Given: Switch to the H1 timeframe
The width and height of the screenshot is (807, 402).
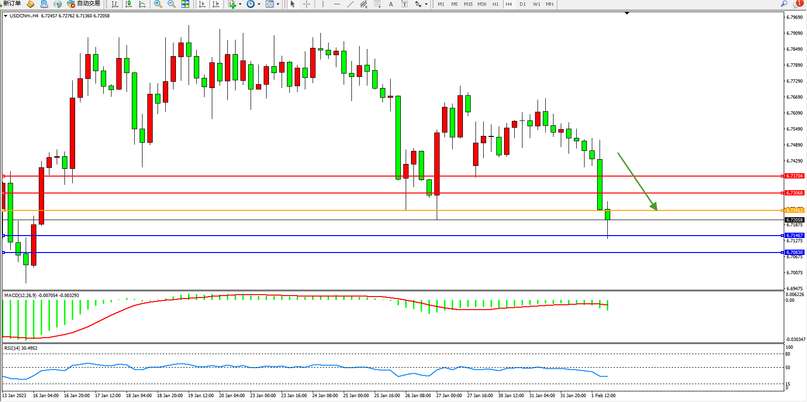Looking at the screenshot, I should (495, 4).
